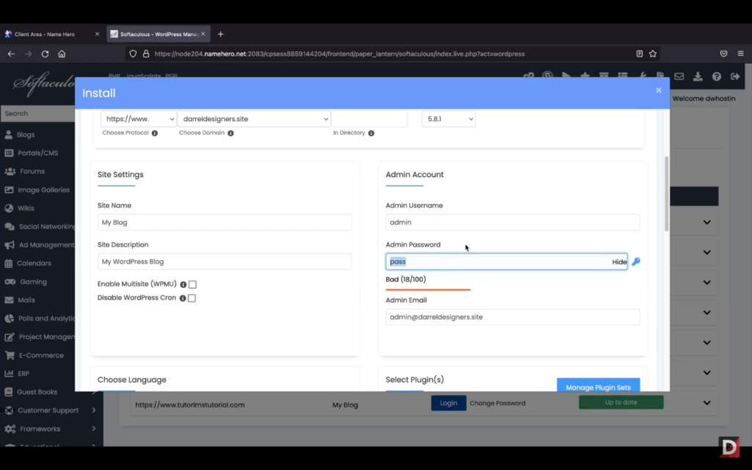Click the logout arrow icon
752x470 pixels.
point(734,76)
